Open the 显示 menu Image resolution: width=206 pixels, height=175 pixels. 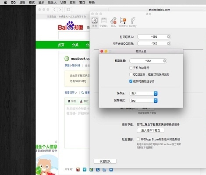41,2
